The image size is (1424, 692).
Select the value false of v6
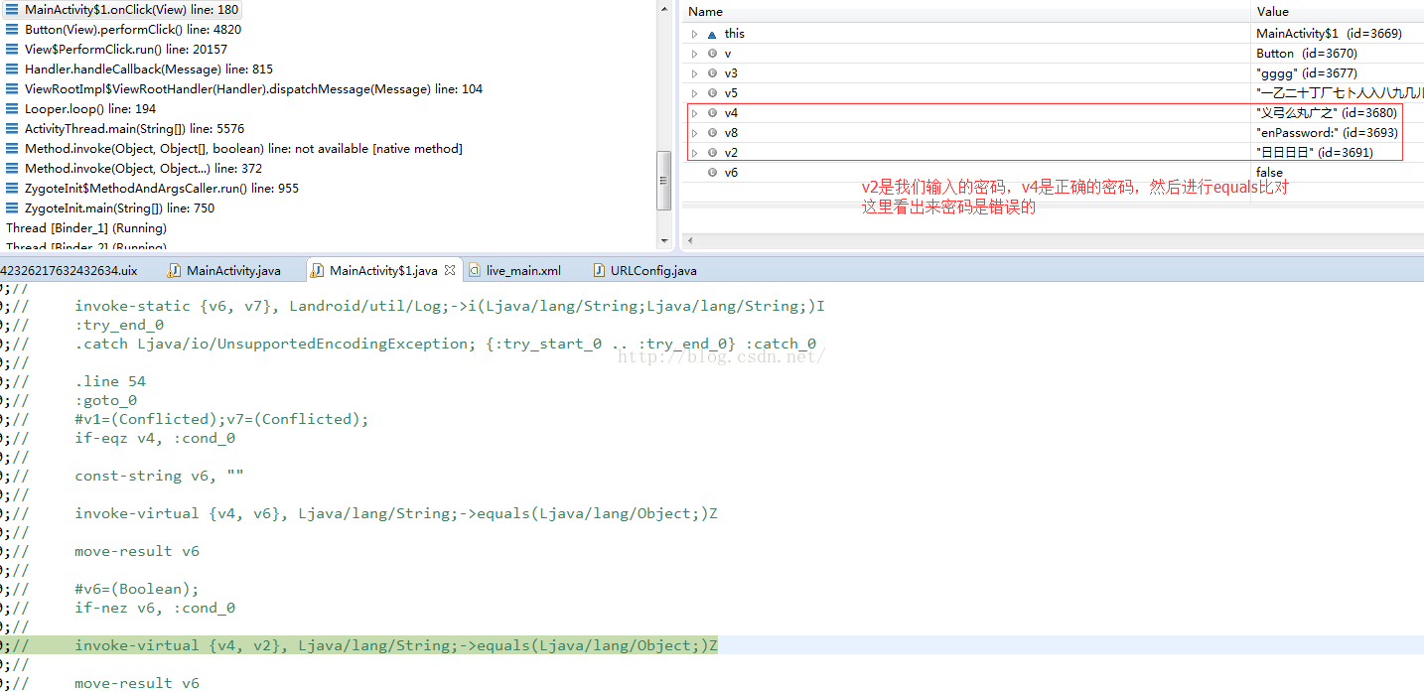pyautogui.click(x=1271, y=173)
